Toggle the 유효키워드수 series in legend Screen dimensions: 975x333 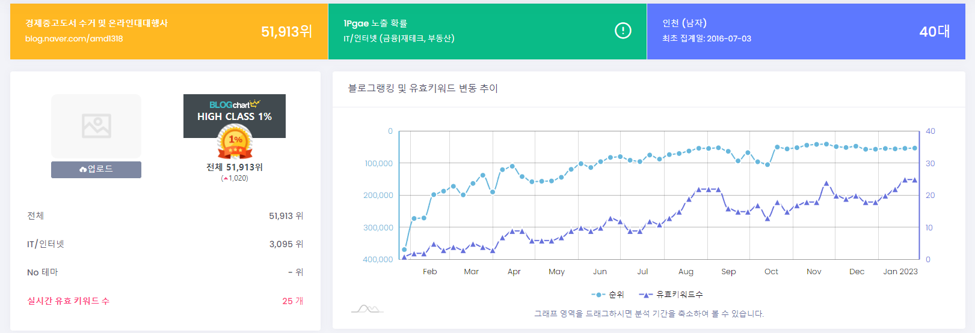(x=671, y=295)
